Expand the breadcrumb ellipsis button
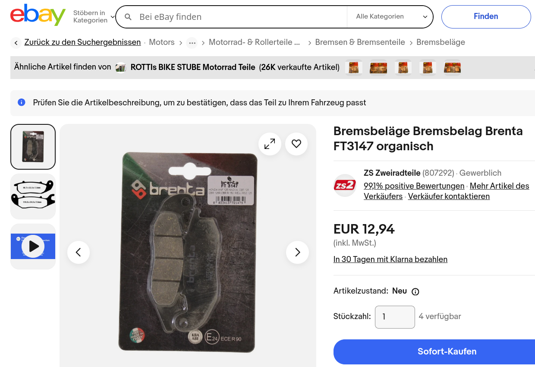 (192, 43)
